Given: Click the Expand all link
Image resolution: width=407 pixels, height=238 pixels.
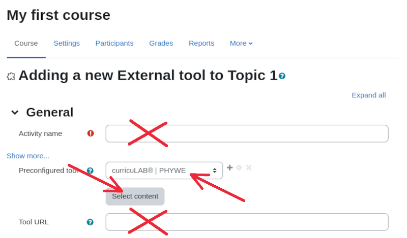Looking at the screenshot, I should tap(368, 95).
